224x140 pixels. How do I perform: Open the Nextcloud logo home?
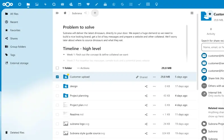click(x=8, y=4)
